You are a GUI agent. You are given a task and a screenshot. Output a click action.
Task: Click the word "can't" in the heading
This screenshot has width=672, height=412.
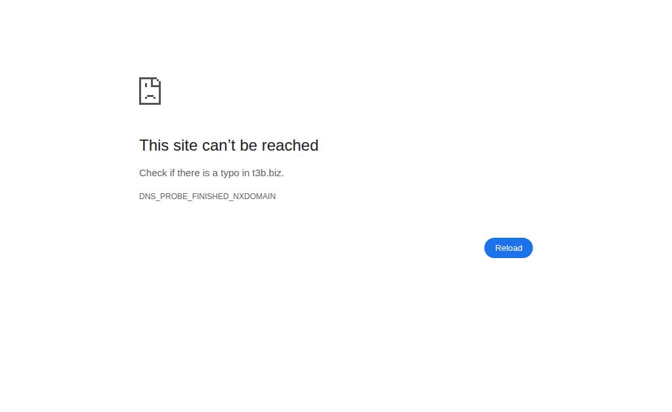point(219,145)
